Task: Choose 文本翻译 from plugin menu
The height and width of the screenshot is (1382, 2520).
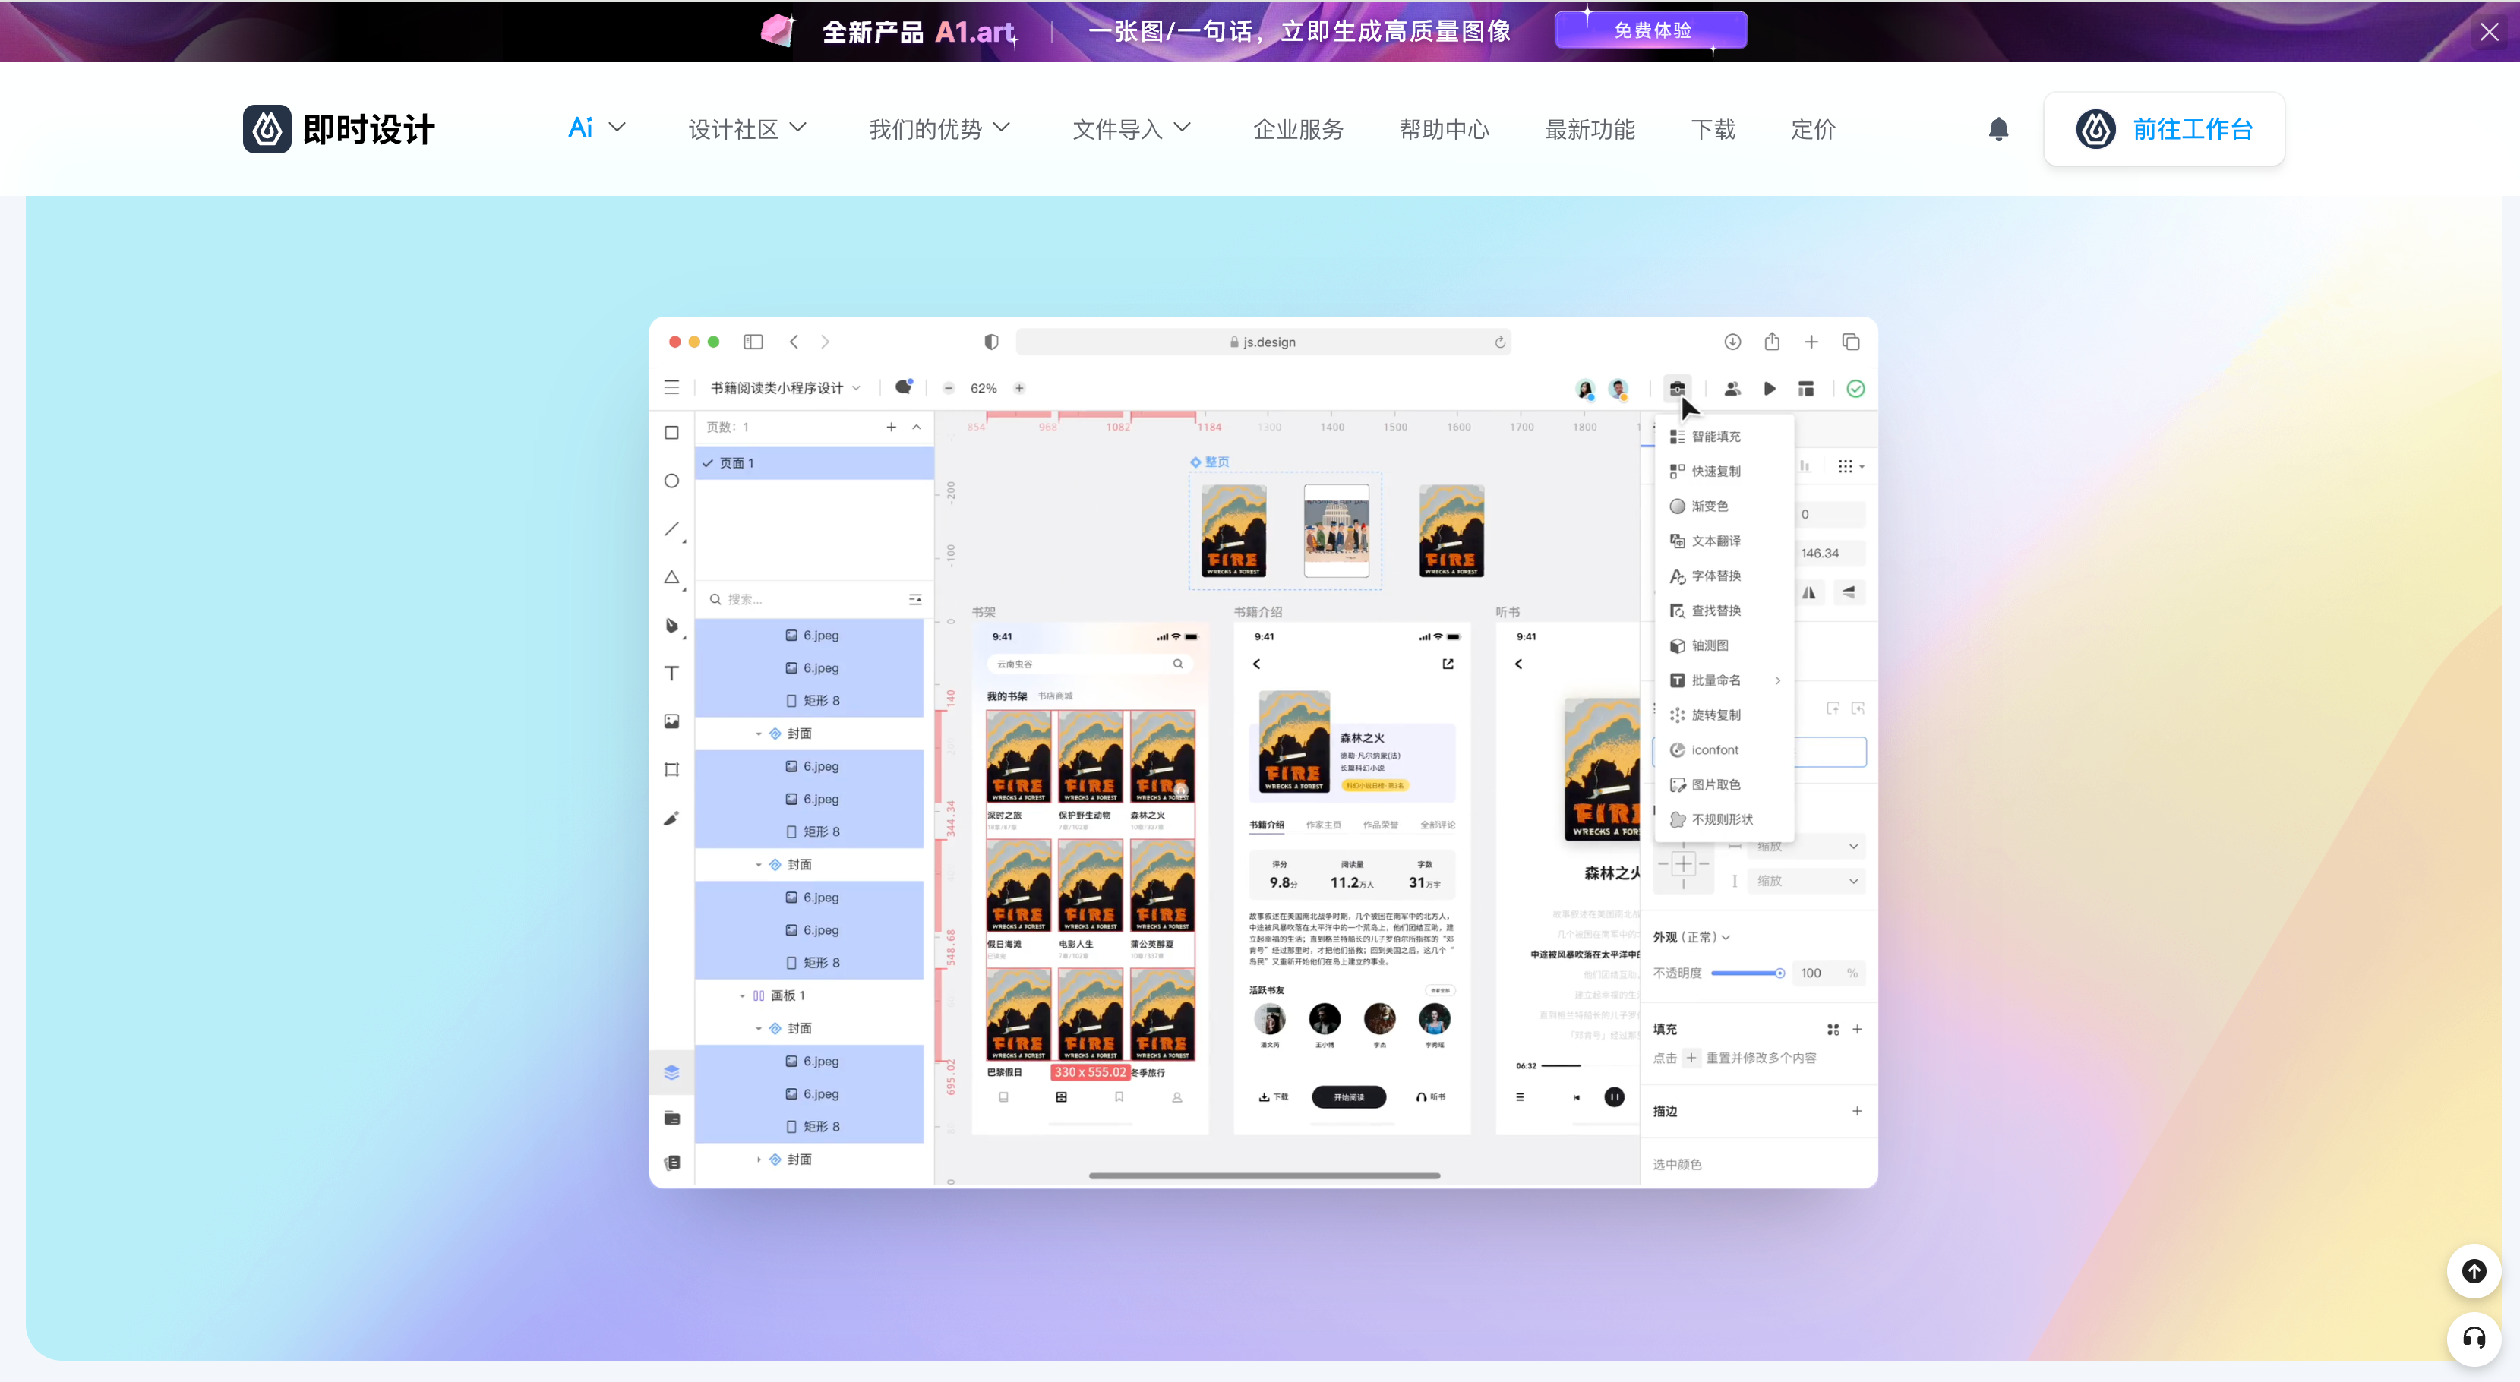Action: 1724,541
